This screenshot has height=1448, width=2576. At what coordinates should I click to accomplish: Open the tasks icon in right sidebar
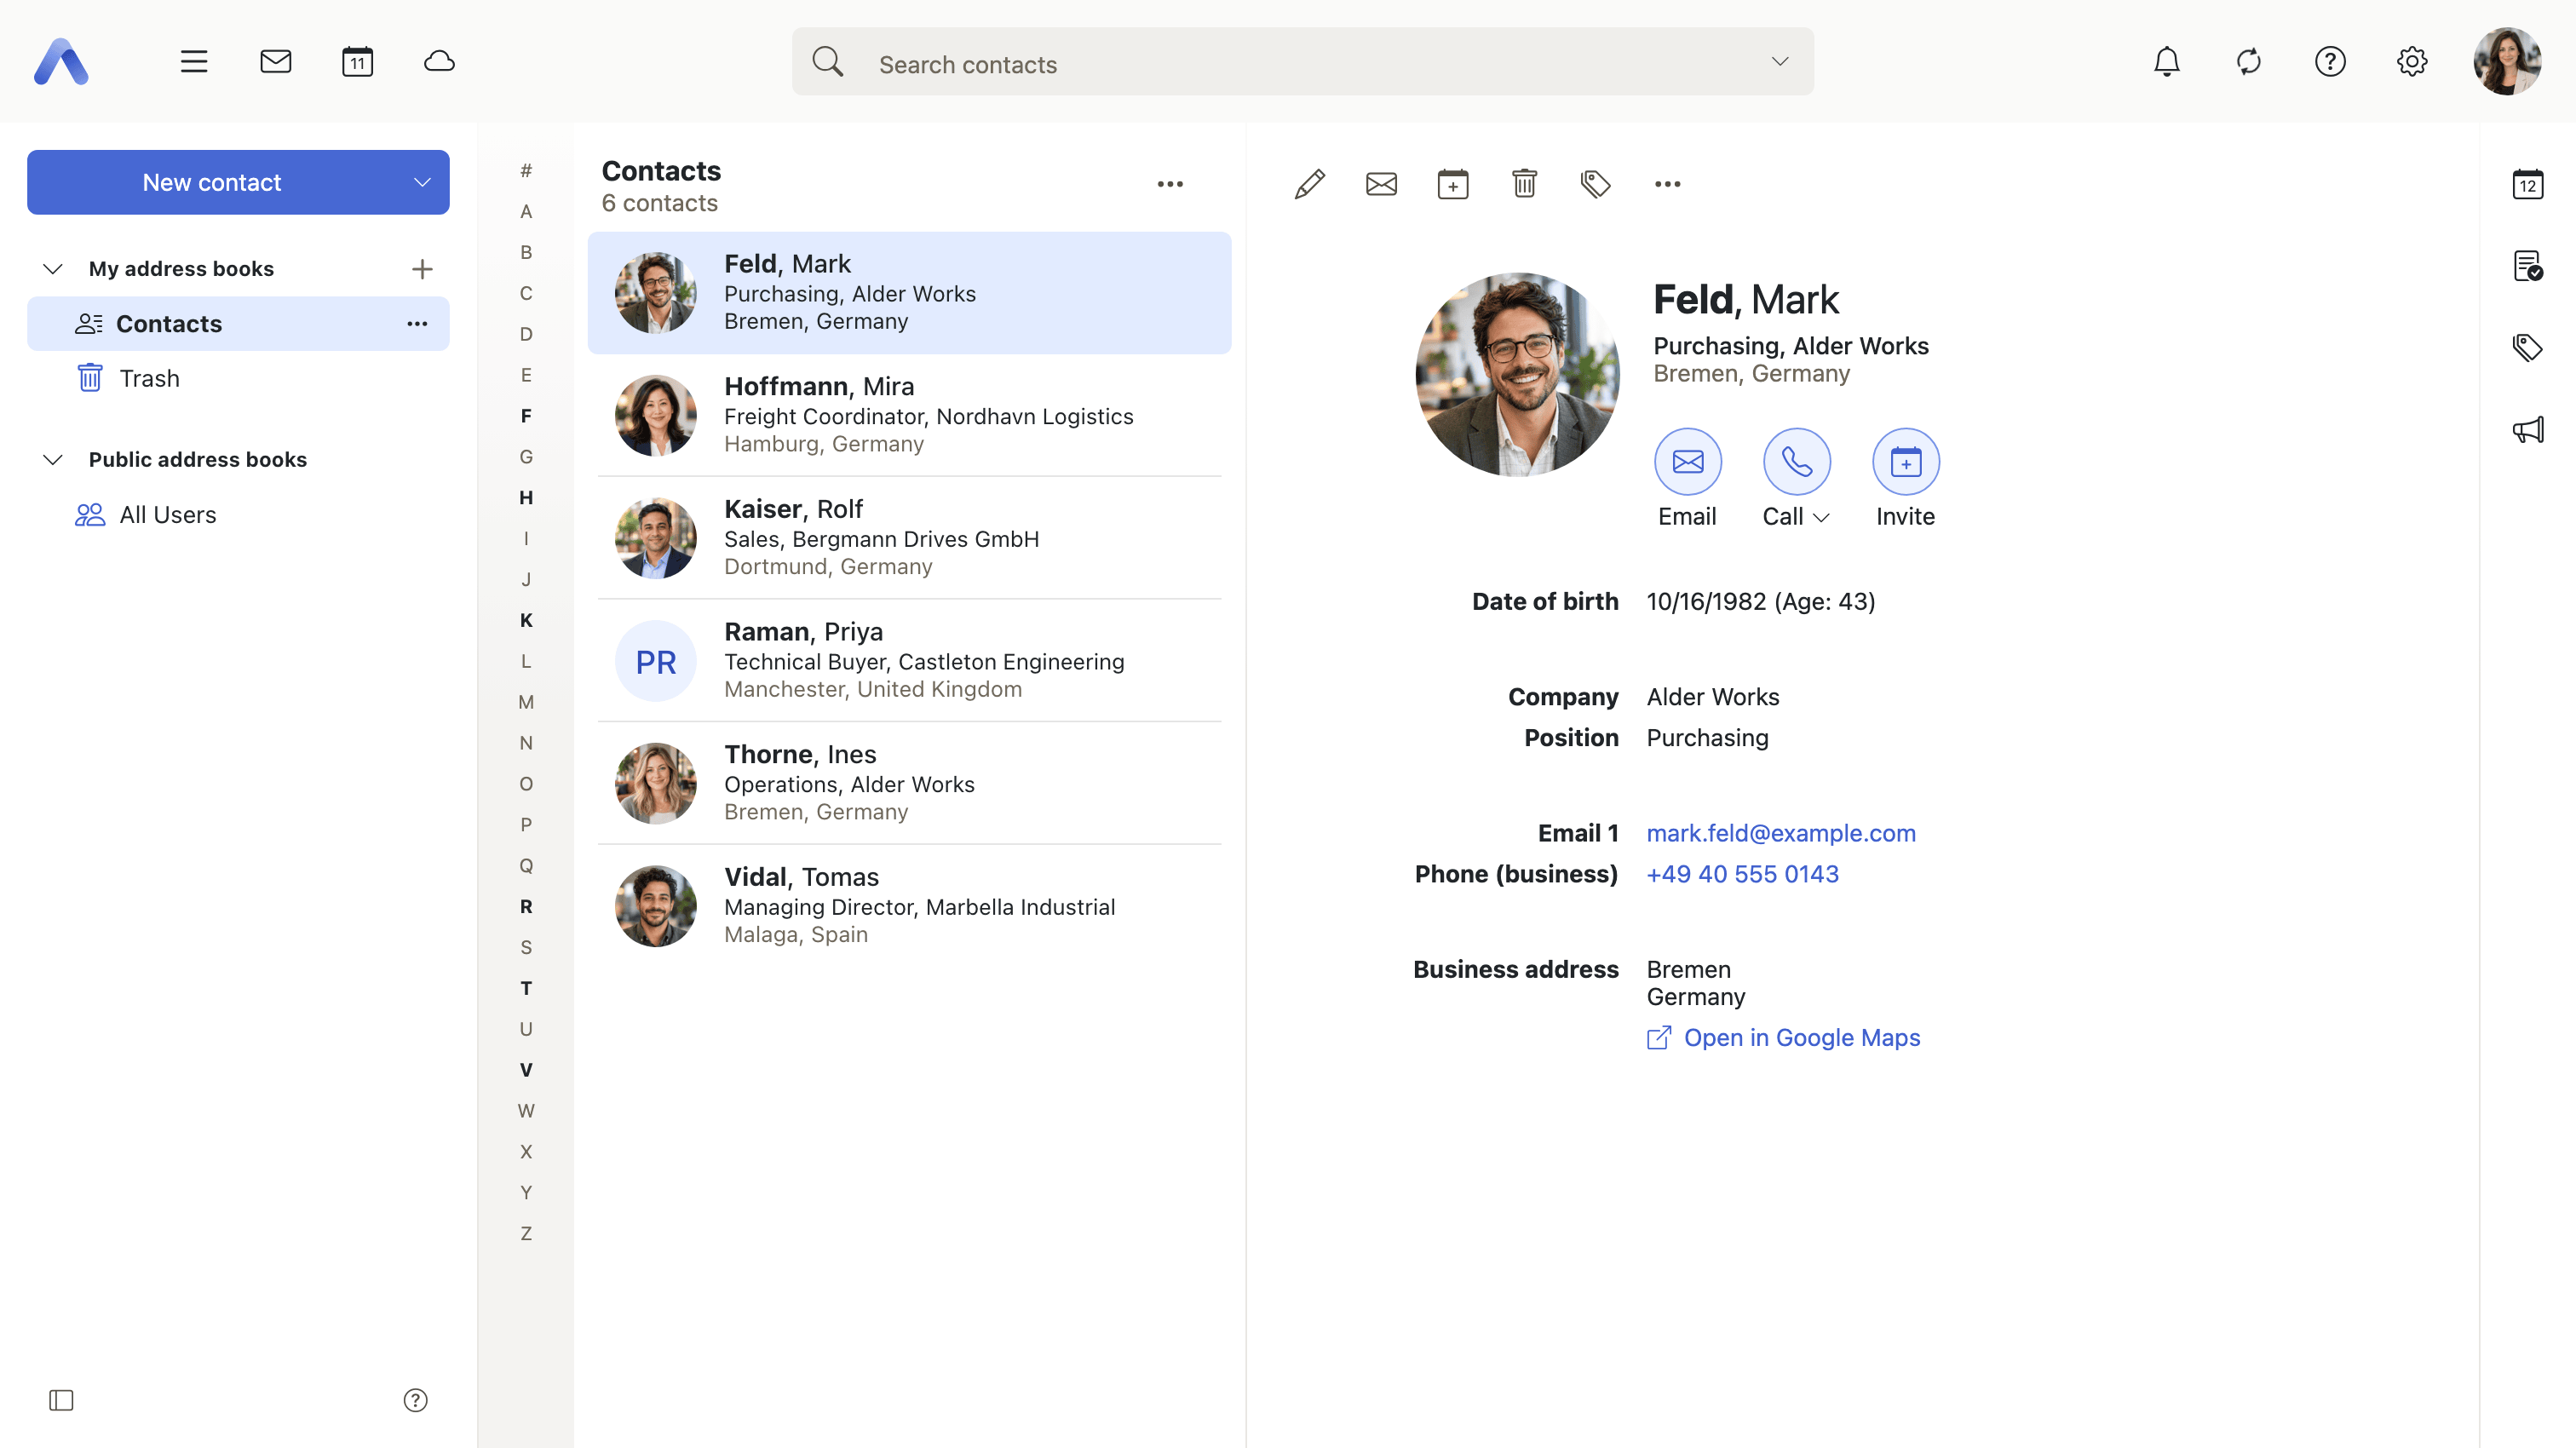pyautogui.click(x=2527, y=266)
